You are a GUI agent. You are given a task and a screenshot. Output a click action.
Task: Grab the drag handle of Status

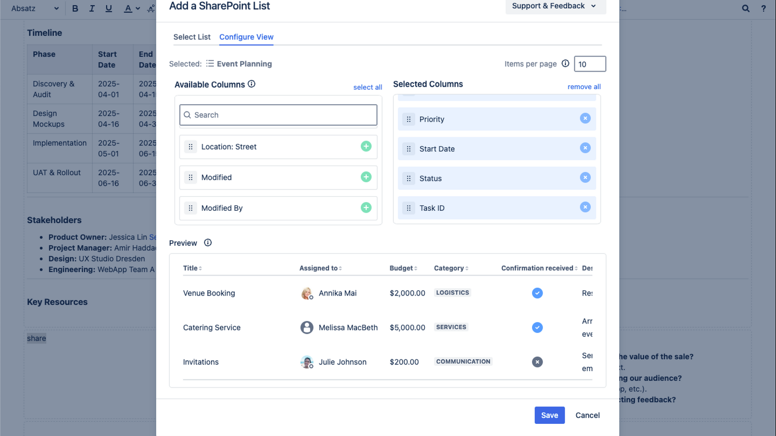[x=409, y=178]
